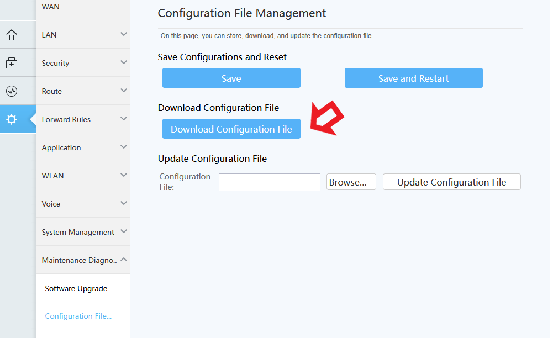
Task: Click the Save button
Action: click(x=231, y=78)
